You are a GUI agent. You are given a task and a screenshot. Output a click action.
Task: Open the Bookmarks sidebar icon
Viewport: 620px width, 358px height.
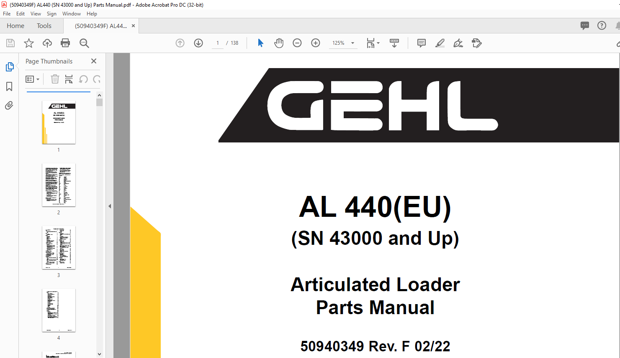(9, 86)
